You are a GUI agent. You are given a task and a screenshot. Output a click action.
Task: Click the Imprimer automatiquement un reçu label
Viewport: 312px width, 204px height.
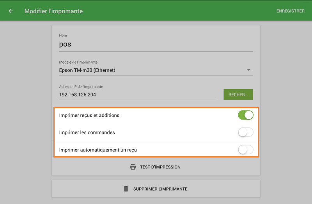[x=98, y=150]
